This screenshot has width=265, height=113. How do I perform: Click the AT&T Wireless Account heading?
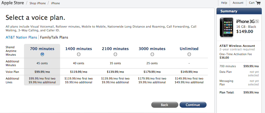tap(237, 46)
